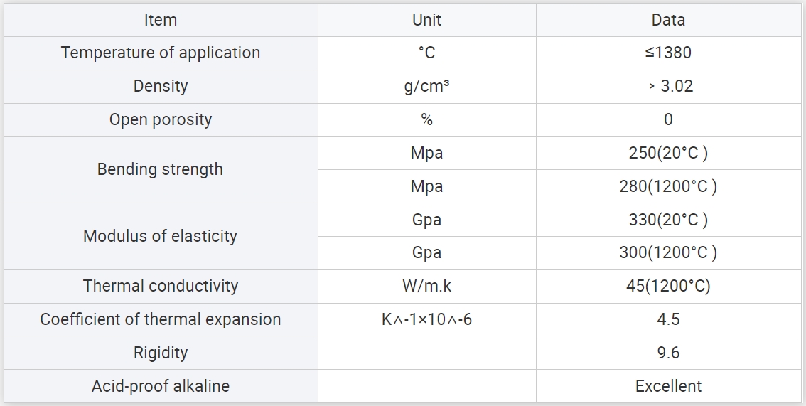Click the W/m.k unit cell
This screenshot has height=406, width=806.
426,287
